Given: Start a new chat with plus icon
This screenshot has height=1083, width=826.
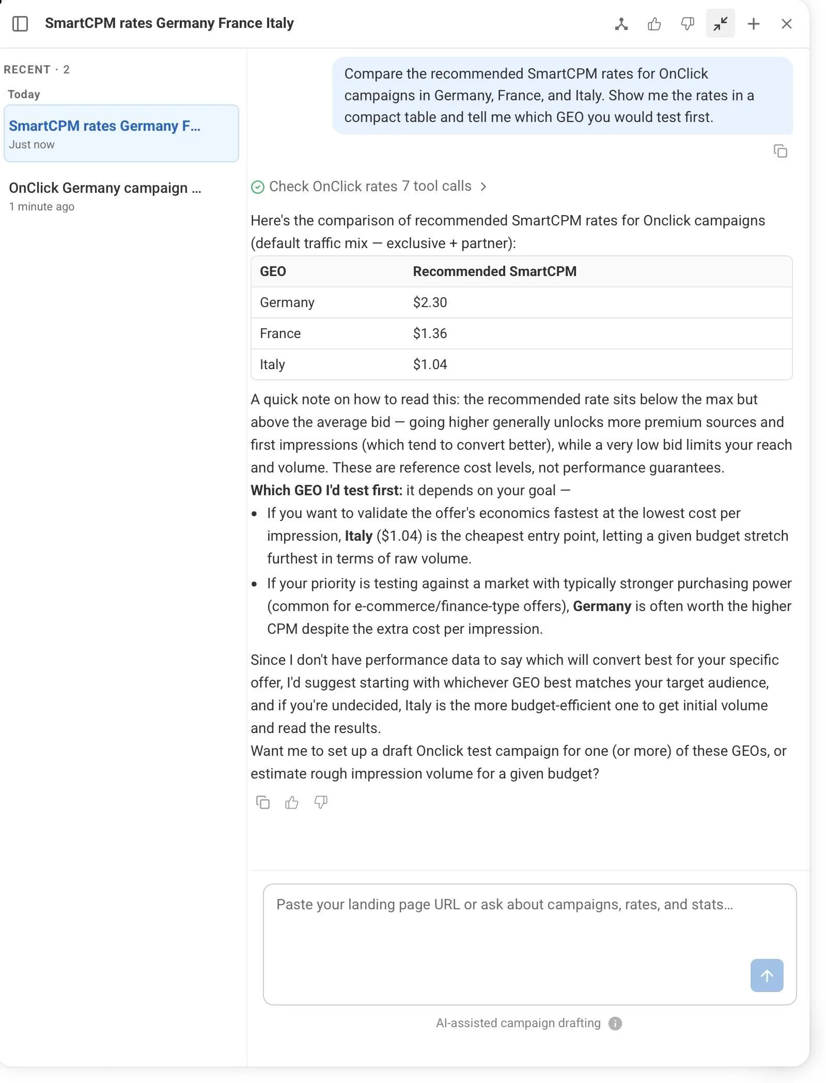Looking at the screenshot, I should 754,24.
